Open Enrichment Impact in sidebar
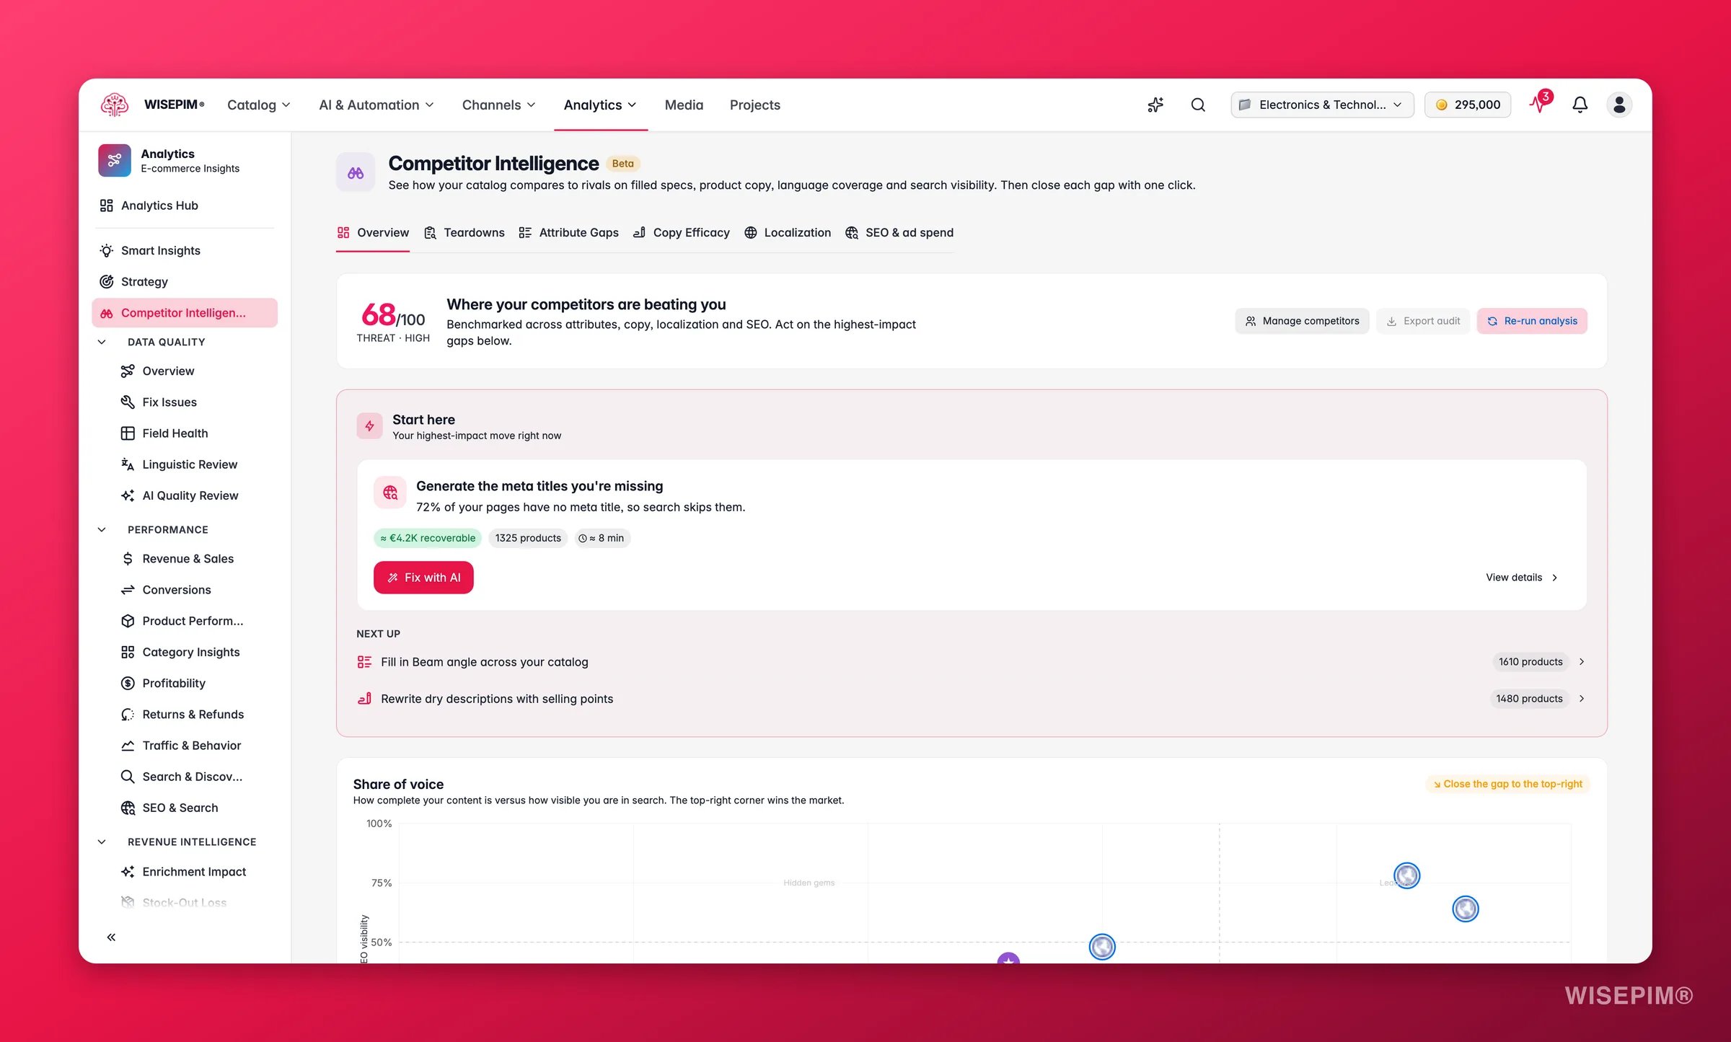This screenshot has width=1731, height=1042. click(195, 872)
